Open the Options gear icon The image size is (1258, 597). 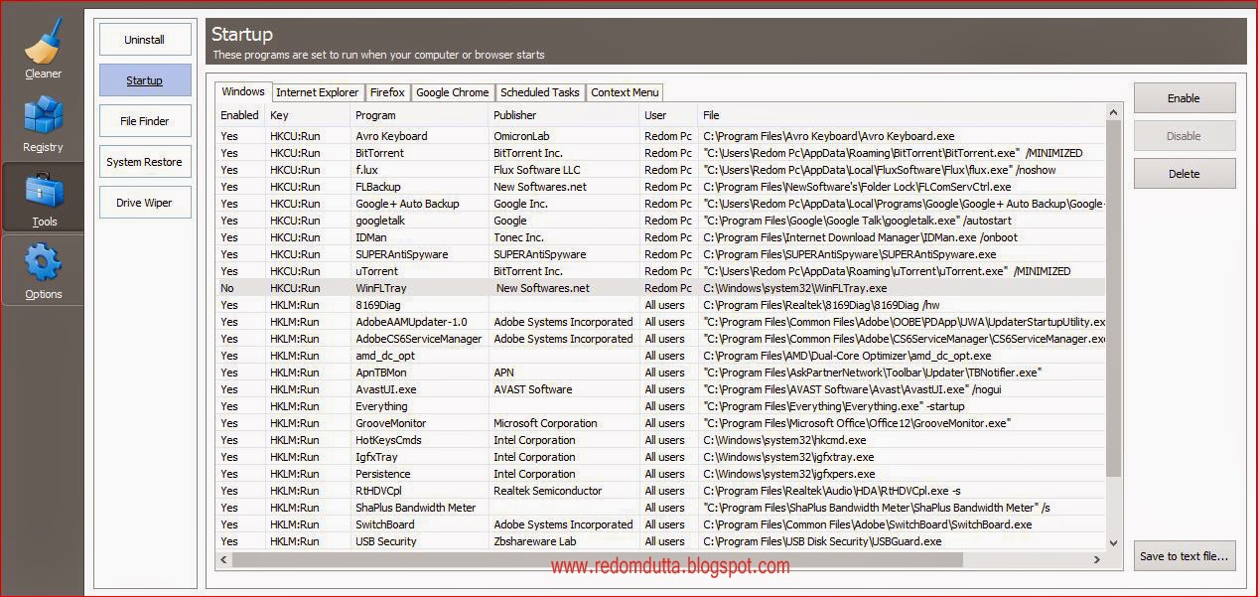click(43, 262)
